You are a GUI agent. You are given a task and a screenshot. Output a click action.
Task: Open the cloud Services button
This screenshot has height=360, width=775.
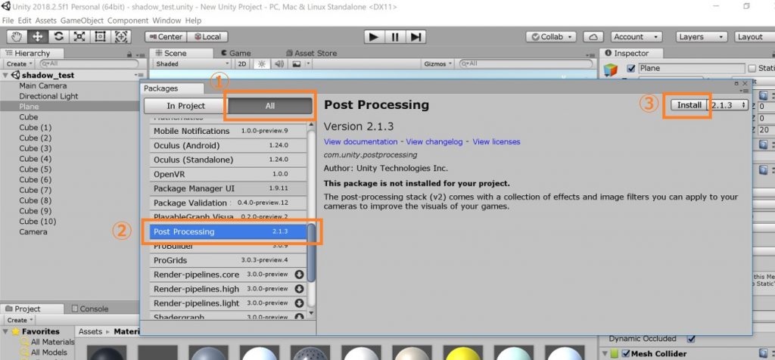pos(593,36)
